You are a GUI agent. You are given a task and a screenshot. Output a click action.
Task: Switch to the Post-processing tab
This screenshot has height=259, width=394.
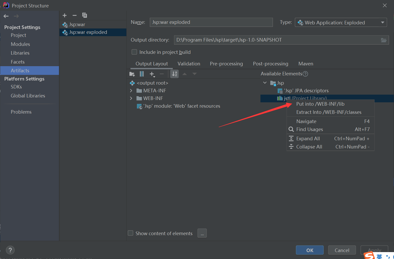(271, 64)
